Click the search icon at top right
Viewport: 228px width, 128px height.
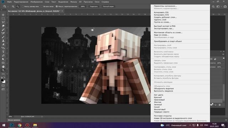coord(213,6)
